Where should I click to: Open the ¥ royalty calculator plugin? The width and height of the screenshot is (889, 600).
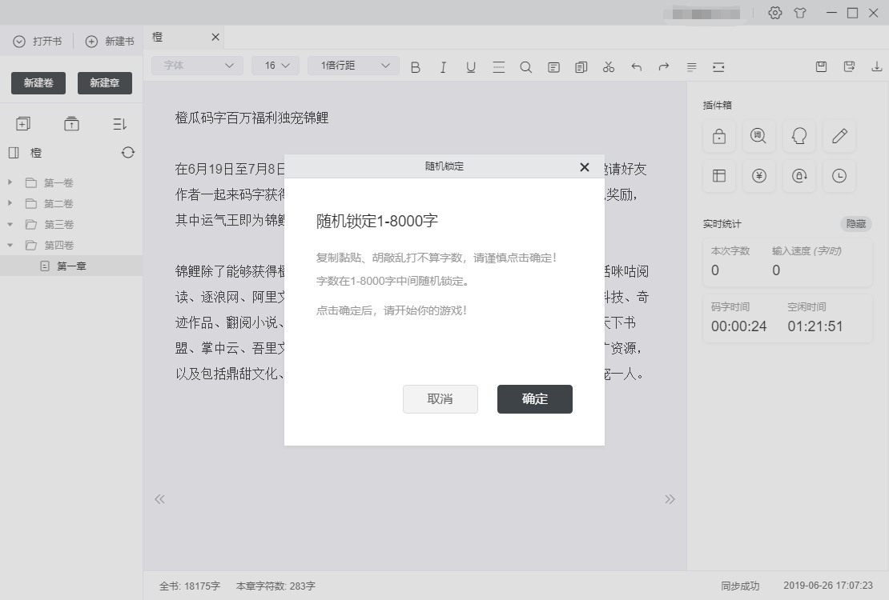pos(758,176)
